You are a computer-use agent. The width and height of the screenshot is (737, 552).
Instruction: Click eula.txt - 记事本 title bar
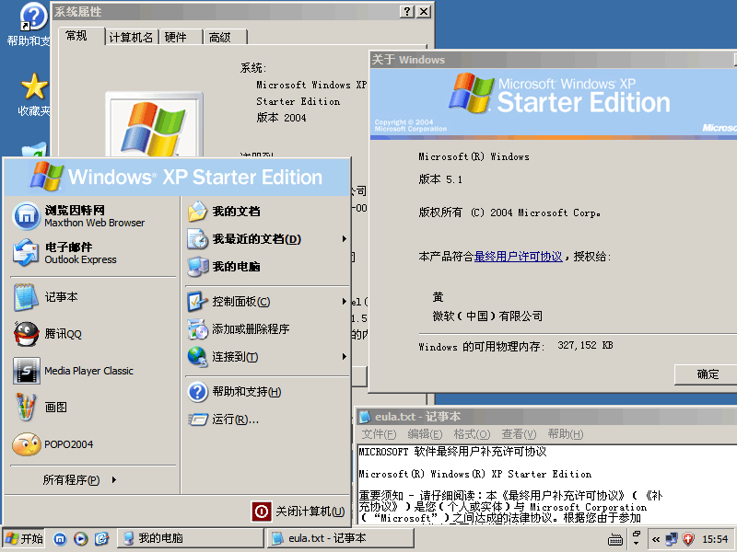(x=546, y=417)
